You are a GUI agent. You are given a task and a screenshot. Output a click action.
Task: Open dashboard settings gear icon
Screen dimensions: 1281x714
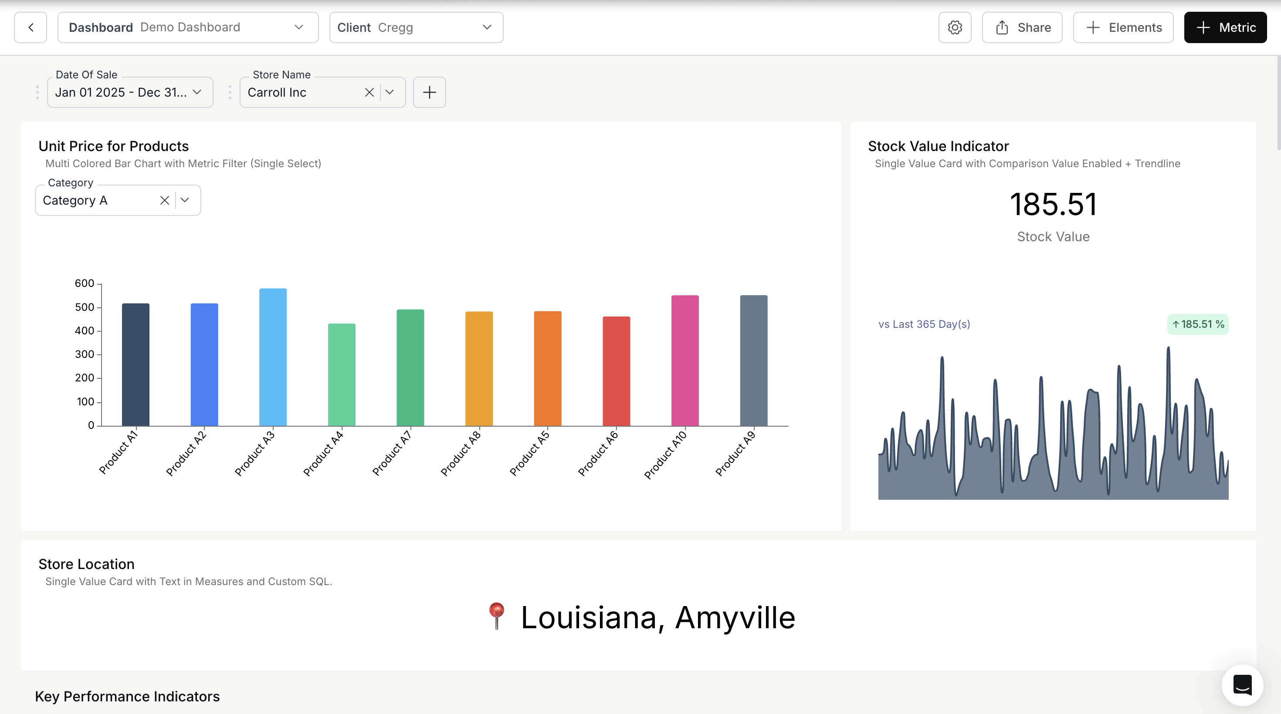point(954,27)
